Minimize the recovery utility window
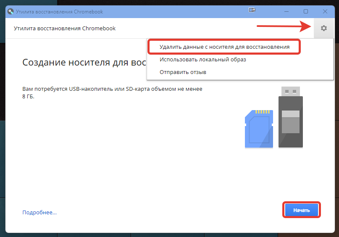The width and height of the screenshot is (339, 237). (x=286, y=11)
